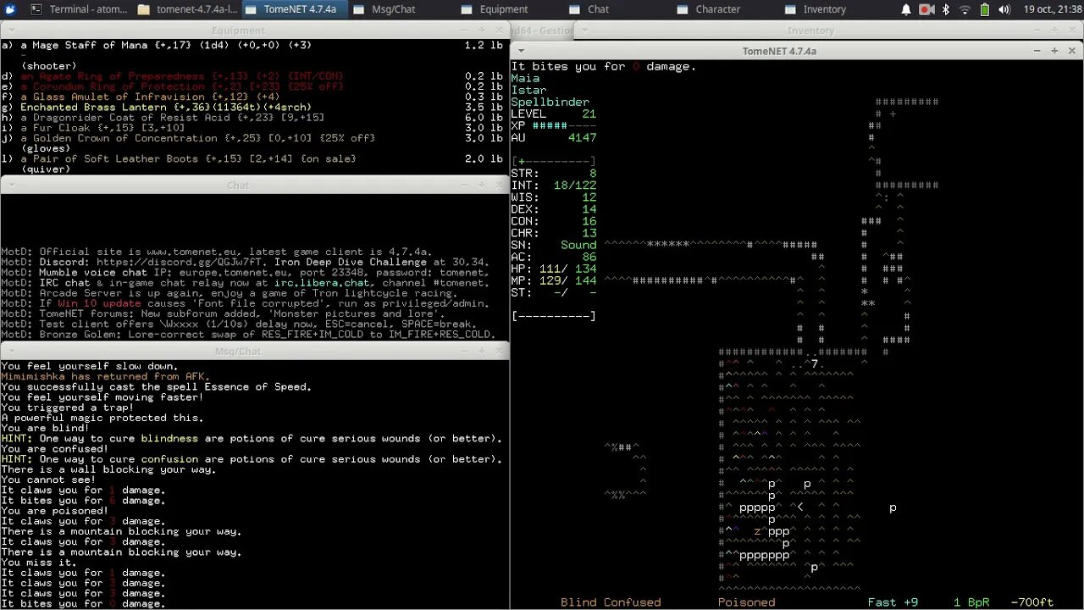Select the Enchanted Brass Lantern row
The image size is (1084, 610).
tap(252, 108)
